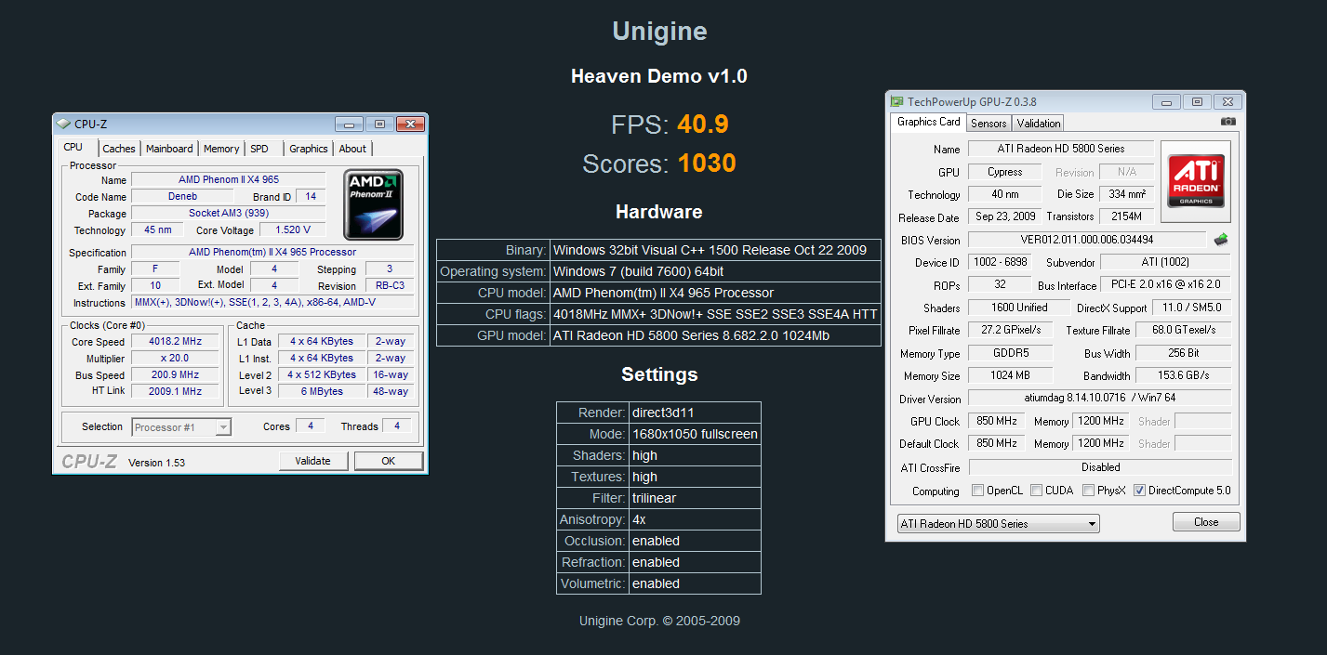Click the OK button in CPU-Z
This screenshot has height=655, width=1327.
coord(389,461)
